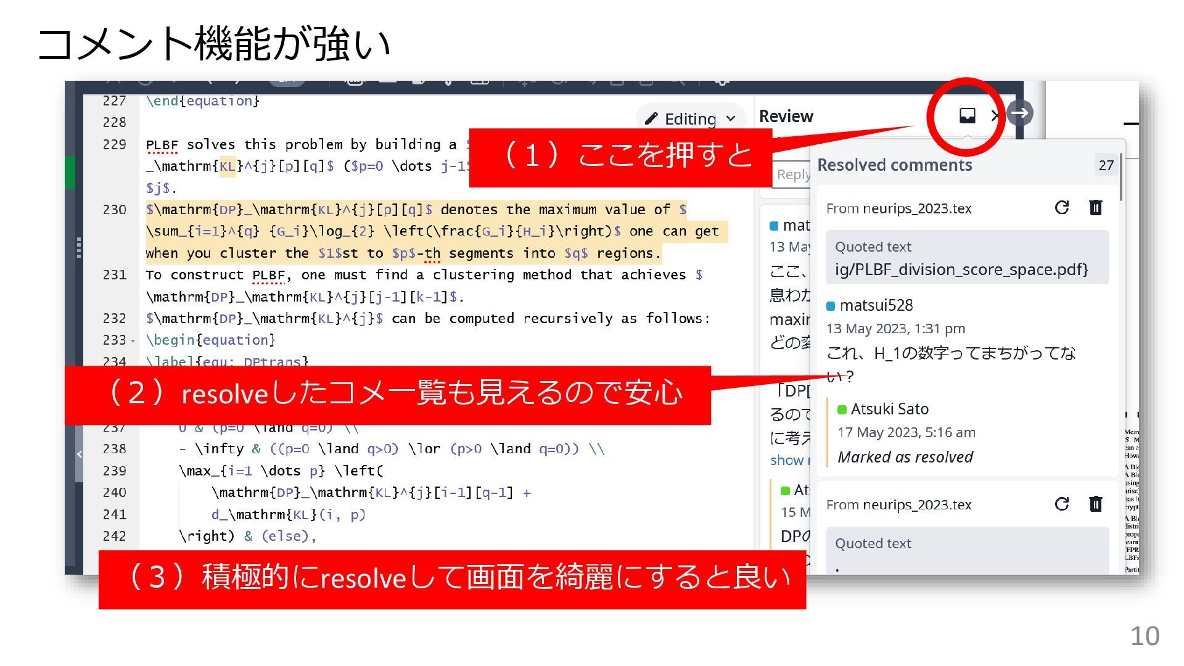This screenshot has height=666, width=1184.
Task: Click the 'show more' link in comment
Action: tap(790, 460)
